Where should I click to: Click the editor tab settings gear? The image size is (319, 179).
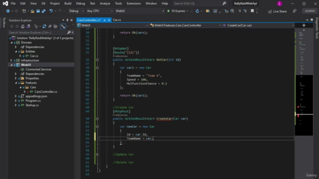coord(312,20)
